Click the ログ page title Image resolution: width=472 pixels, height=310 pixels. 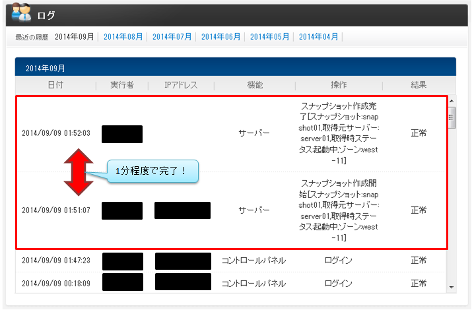[x=46, y=15]
